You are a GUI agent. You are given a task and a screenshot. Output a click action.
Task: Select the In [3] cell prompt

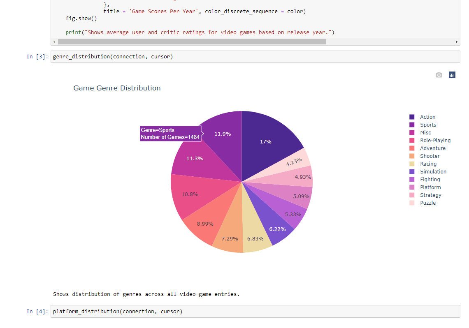click(37, 57)
